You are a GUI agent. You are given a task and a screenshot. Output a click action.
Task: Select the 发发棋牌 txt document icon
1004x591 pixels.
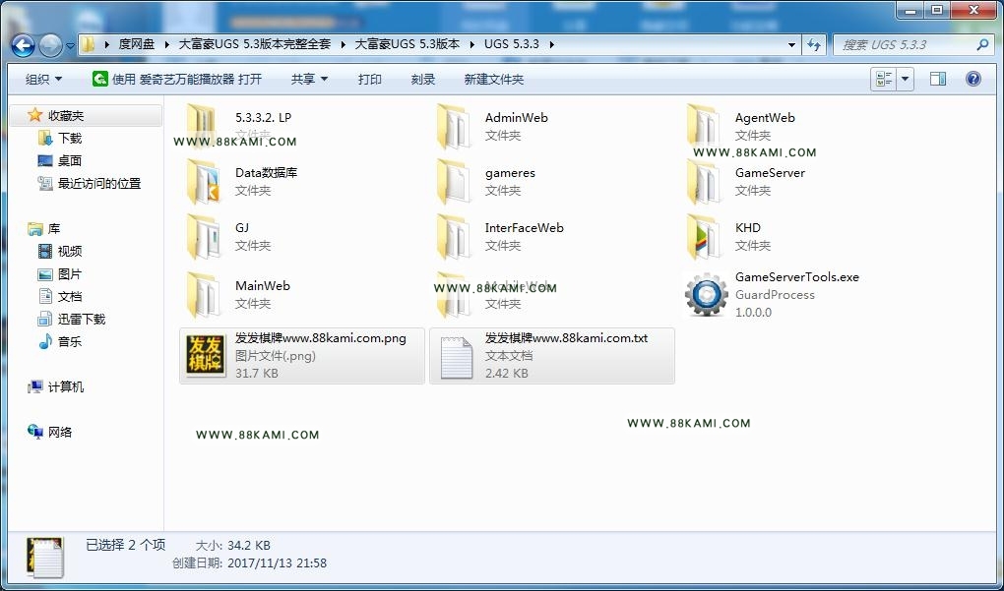(456, 356)
